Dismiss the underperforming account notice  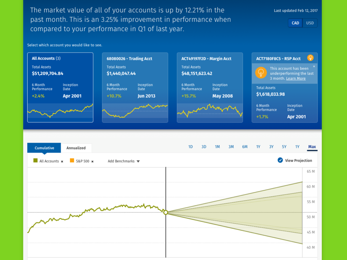(x=314, y=66)
